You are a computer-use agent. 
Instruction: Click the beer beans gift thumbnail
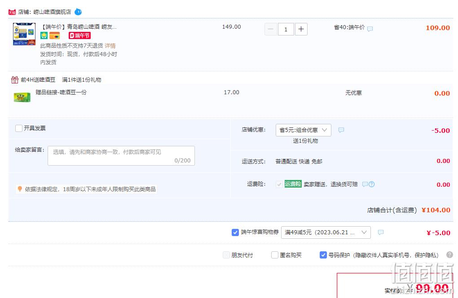click(22, 97)
